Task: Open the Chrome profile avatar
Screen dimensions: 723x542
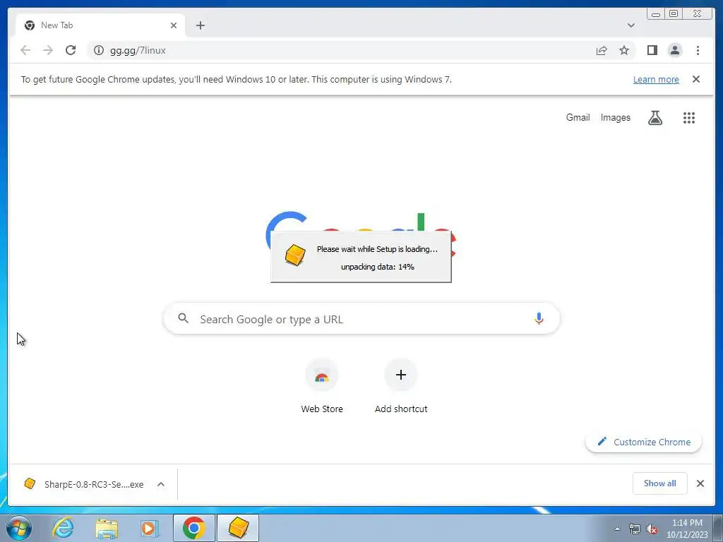Action: pos(674,50)
